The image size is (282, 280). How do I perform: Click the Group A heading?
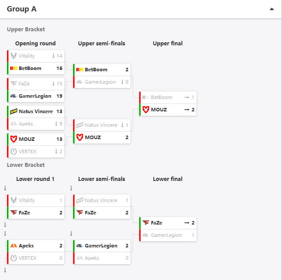coord(22,9)
